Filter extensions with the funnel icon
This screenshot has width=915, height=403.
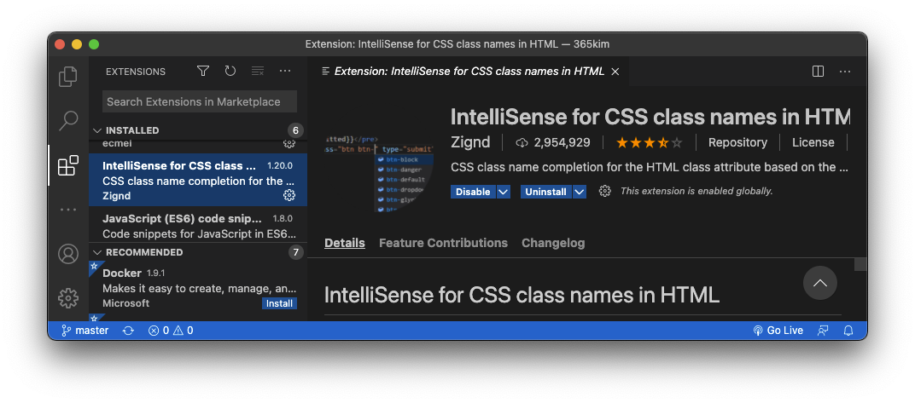tap(202, 71)
